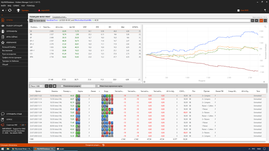Open the ОППОНЕНТЫ opponents section
Image resolution: width=269 pixels, height=151 pixels.
(x=14, y=31)
